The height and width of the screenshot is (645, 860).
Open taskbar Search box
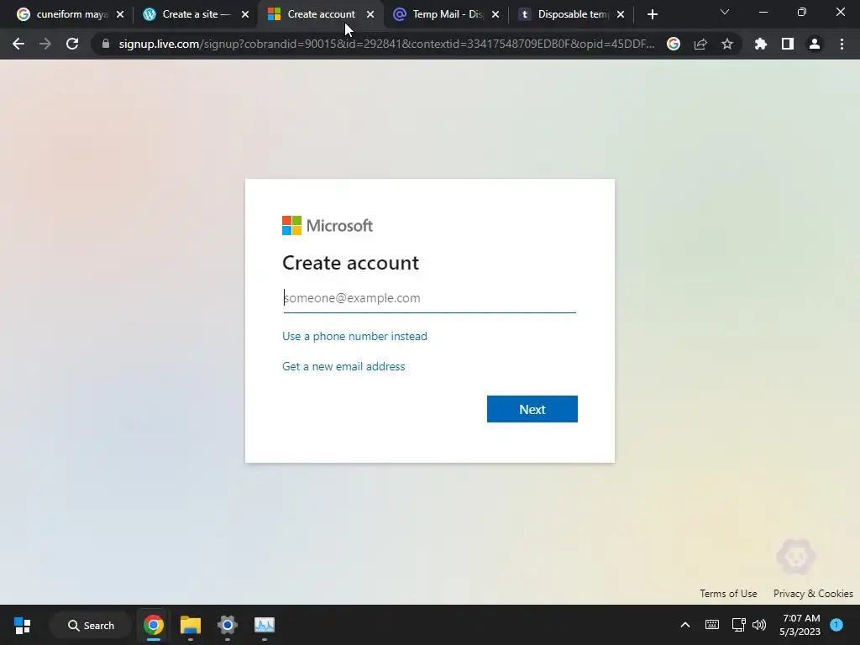point(91,625)
